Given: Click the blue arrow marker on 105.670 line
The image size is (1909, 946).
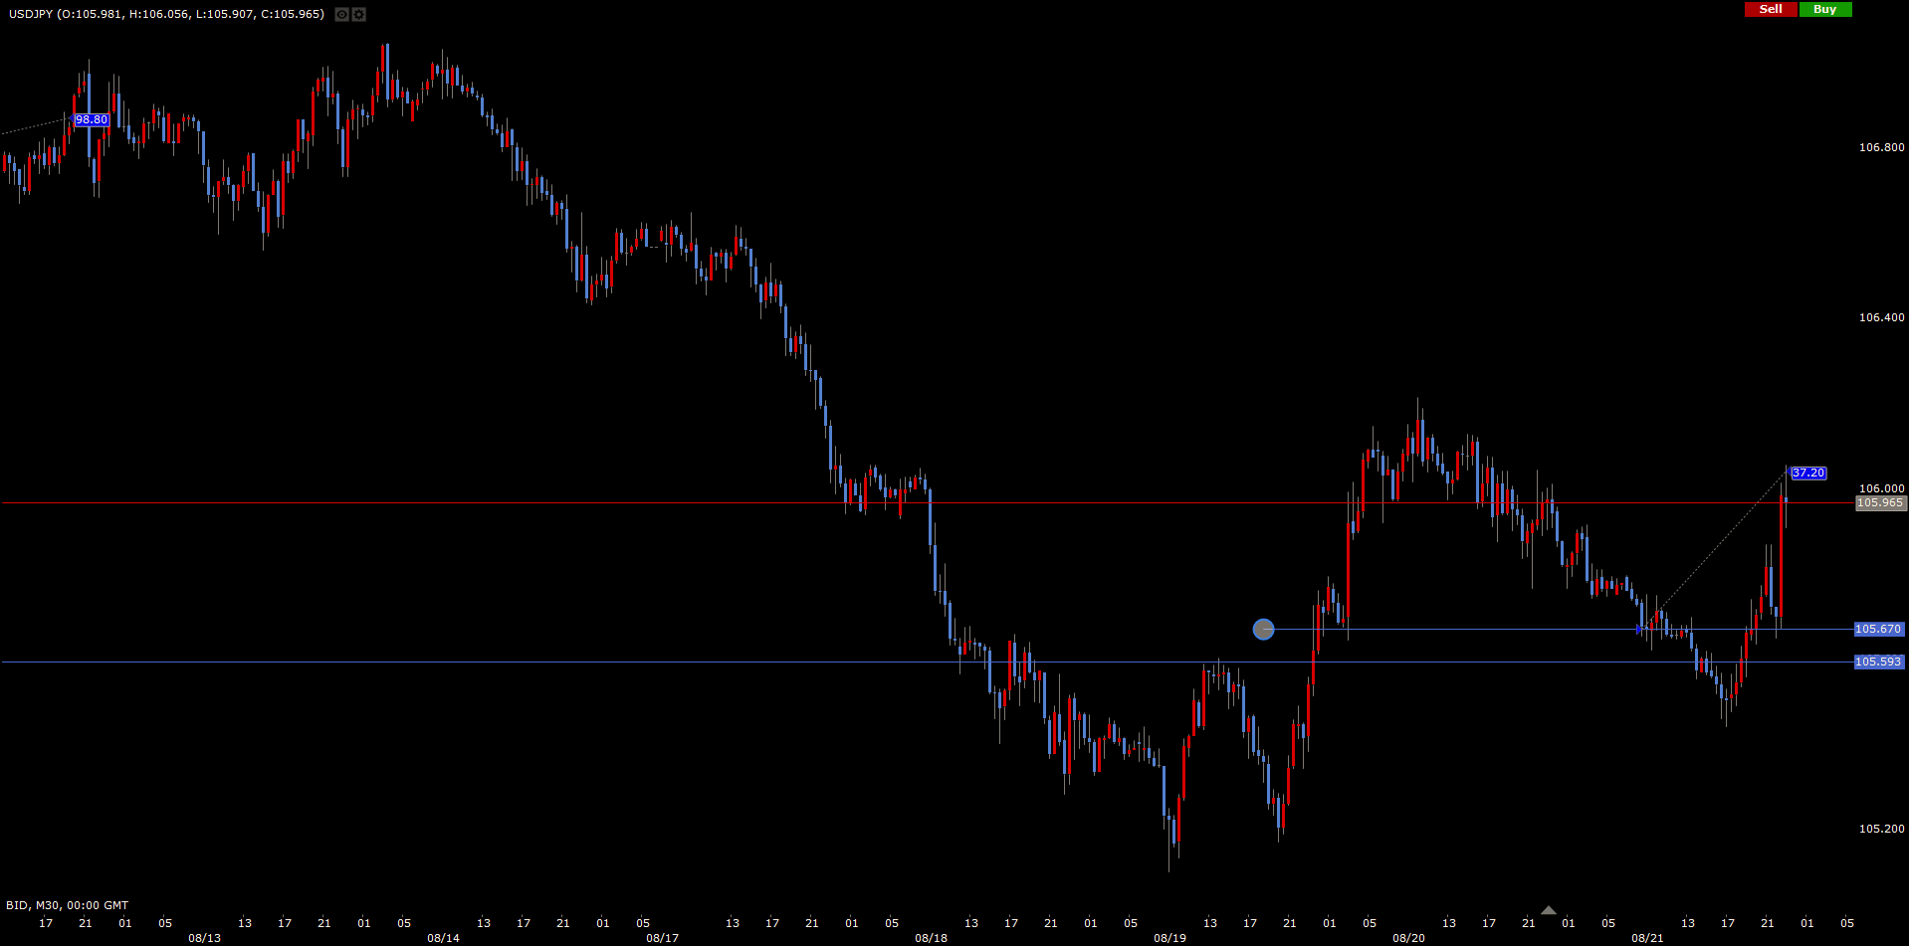Looking at the screenshot, I should click(x=1640, y=629).
